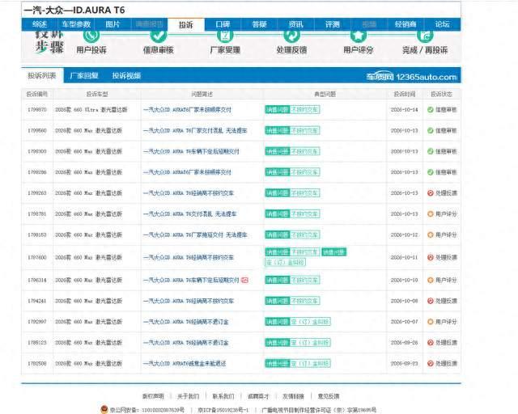Screen dimensions: 518x414
Task: Click the police badge icon in footer
Action: [104, 409]
